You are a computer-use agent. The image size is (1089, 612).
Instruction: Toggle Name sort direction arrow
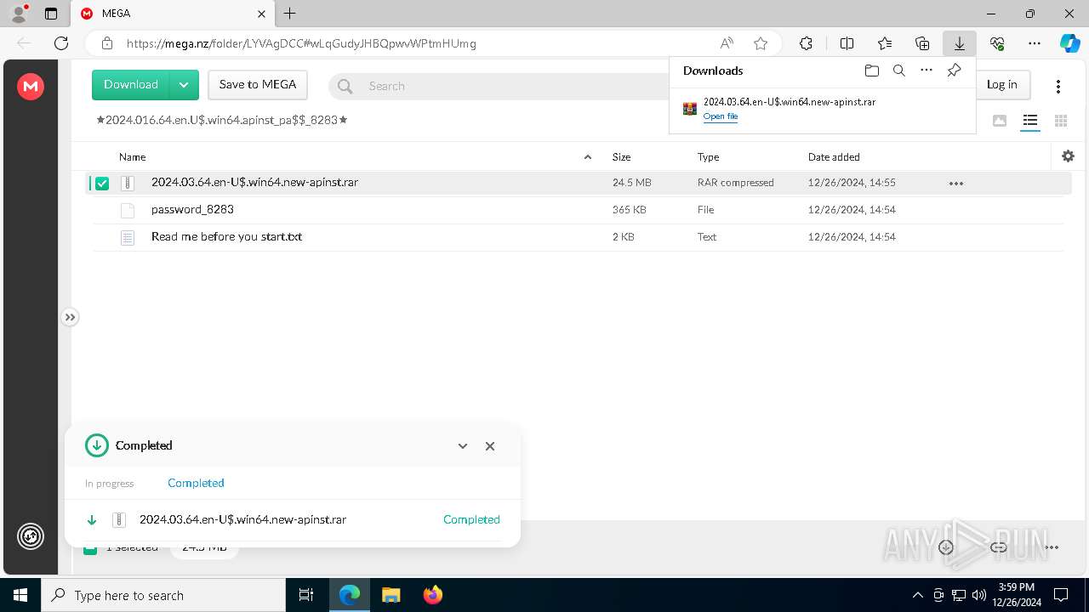587,157
